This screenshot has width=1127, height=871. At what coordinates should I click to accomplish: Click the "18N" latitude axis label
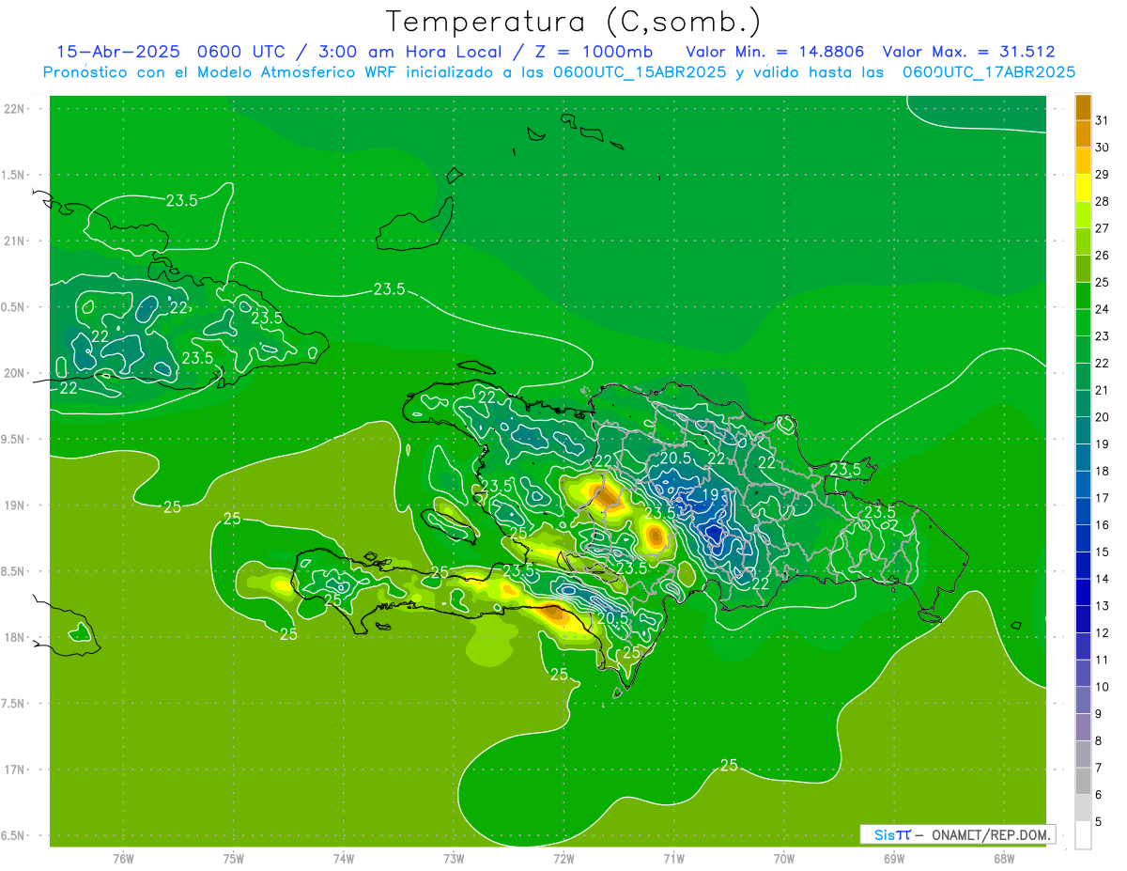(x=14, y=637)
